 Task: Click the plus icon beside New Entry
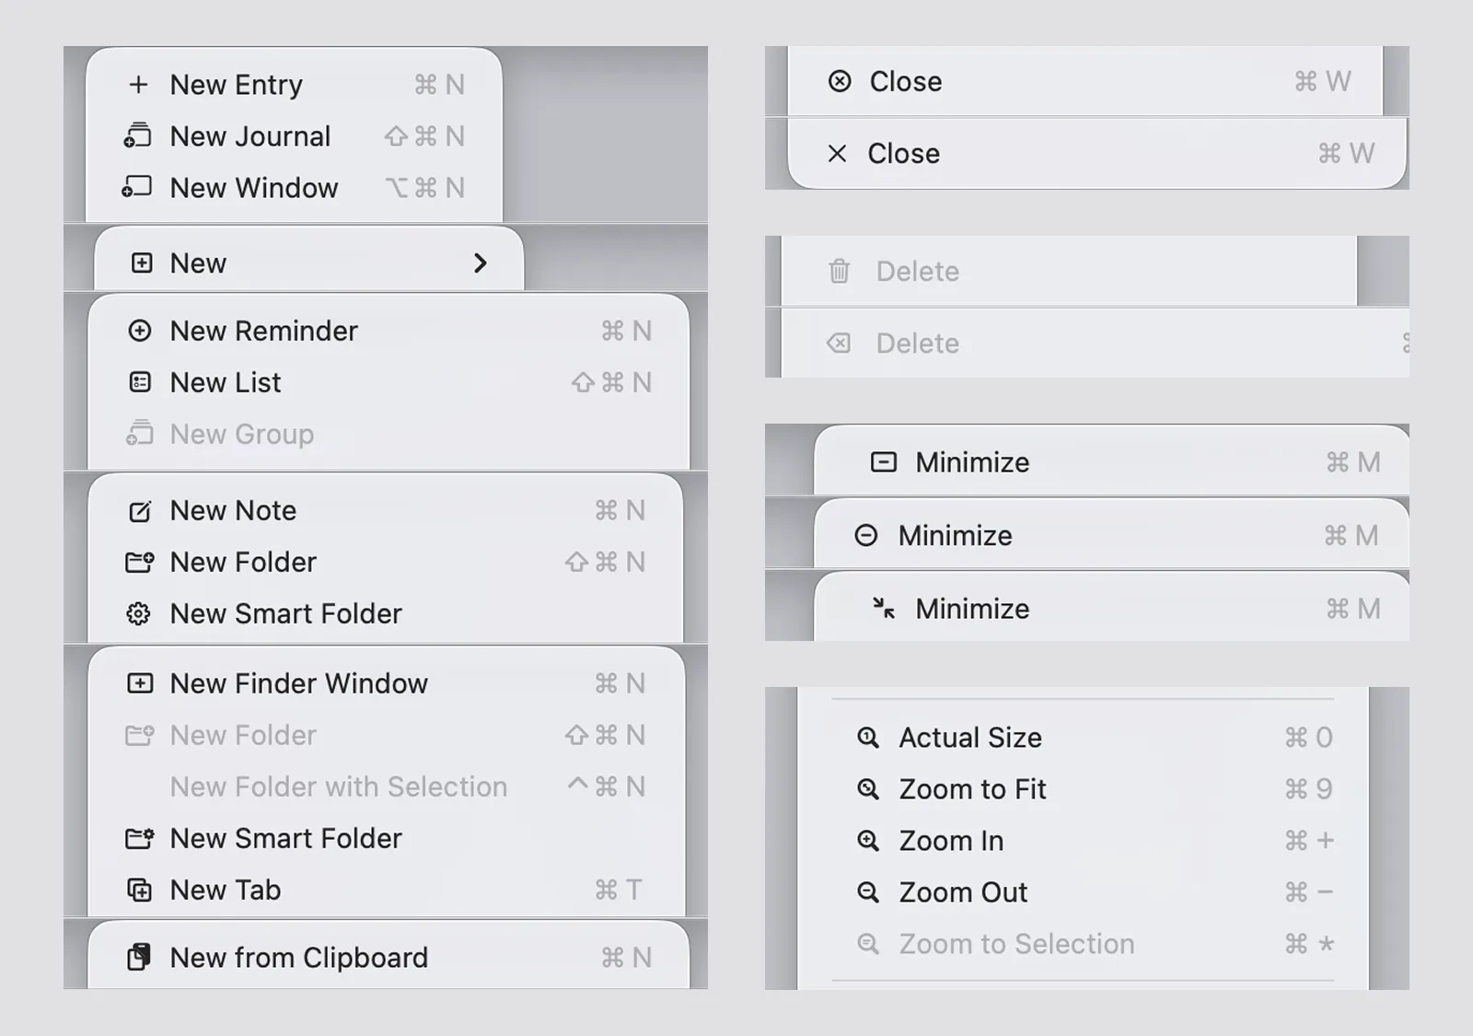click(138, 85)
